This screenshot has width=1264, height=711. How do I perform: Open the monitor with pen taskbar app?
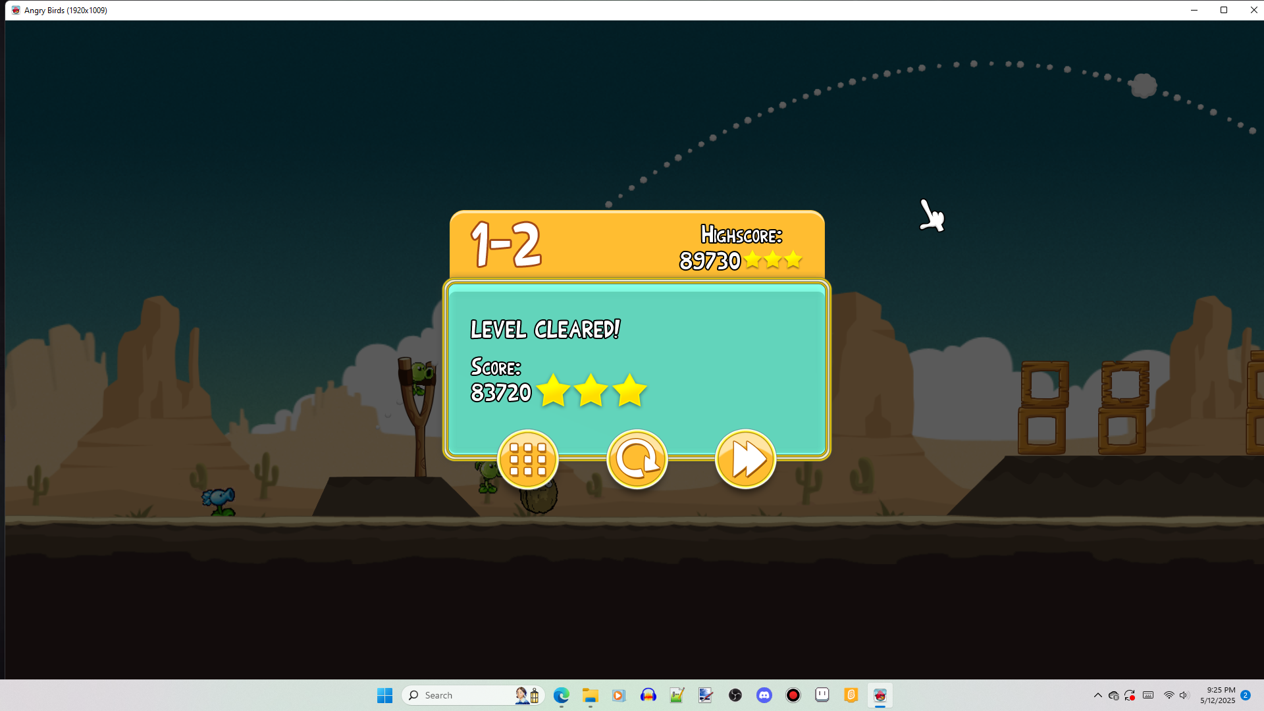(706, 695)
